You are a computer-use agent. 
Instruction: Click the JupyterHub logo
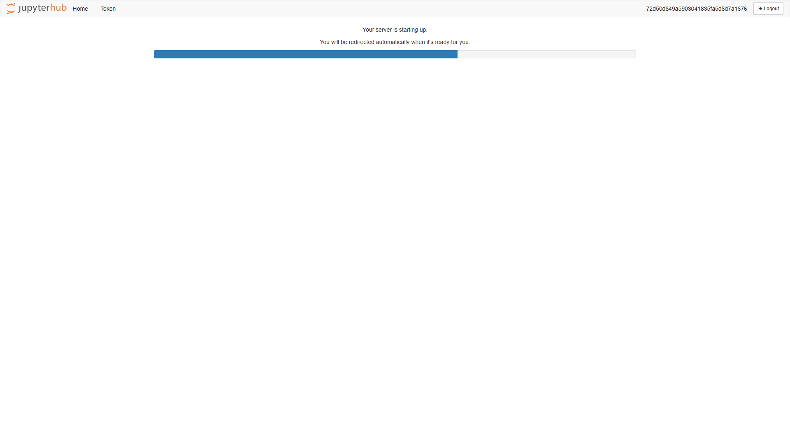coord(37,8)
